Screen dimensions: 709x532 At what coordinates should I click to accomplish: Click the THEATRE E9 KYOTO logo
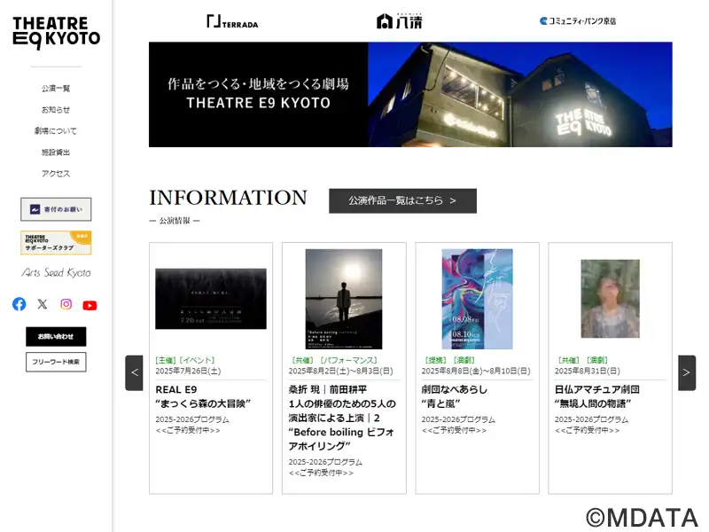[x=56, y=33]
